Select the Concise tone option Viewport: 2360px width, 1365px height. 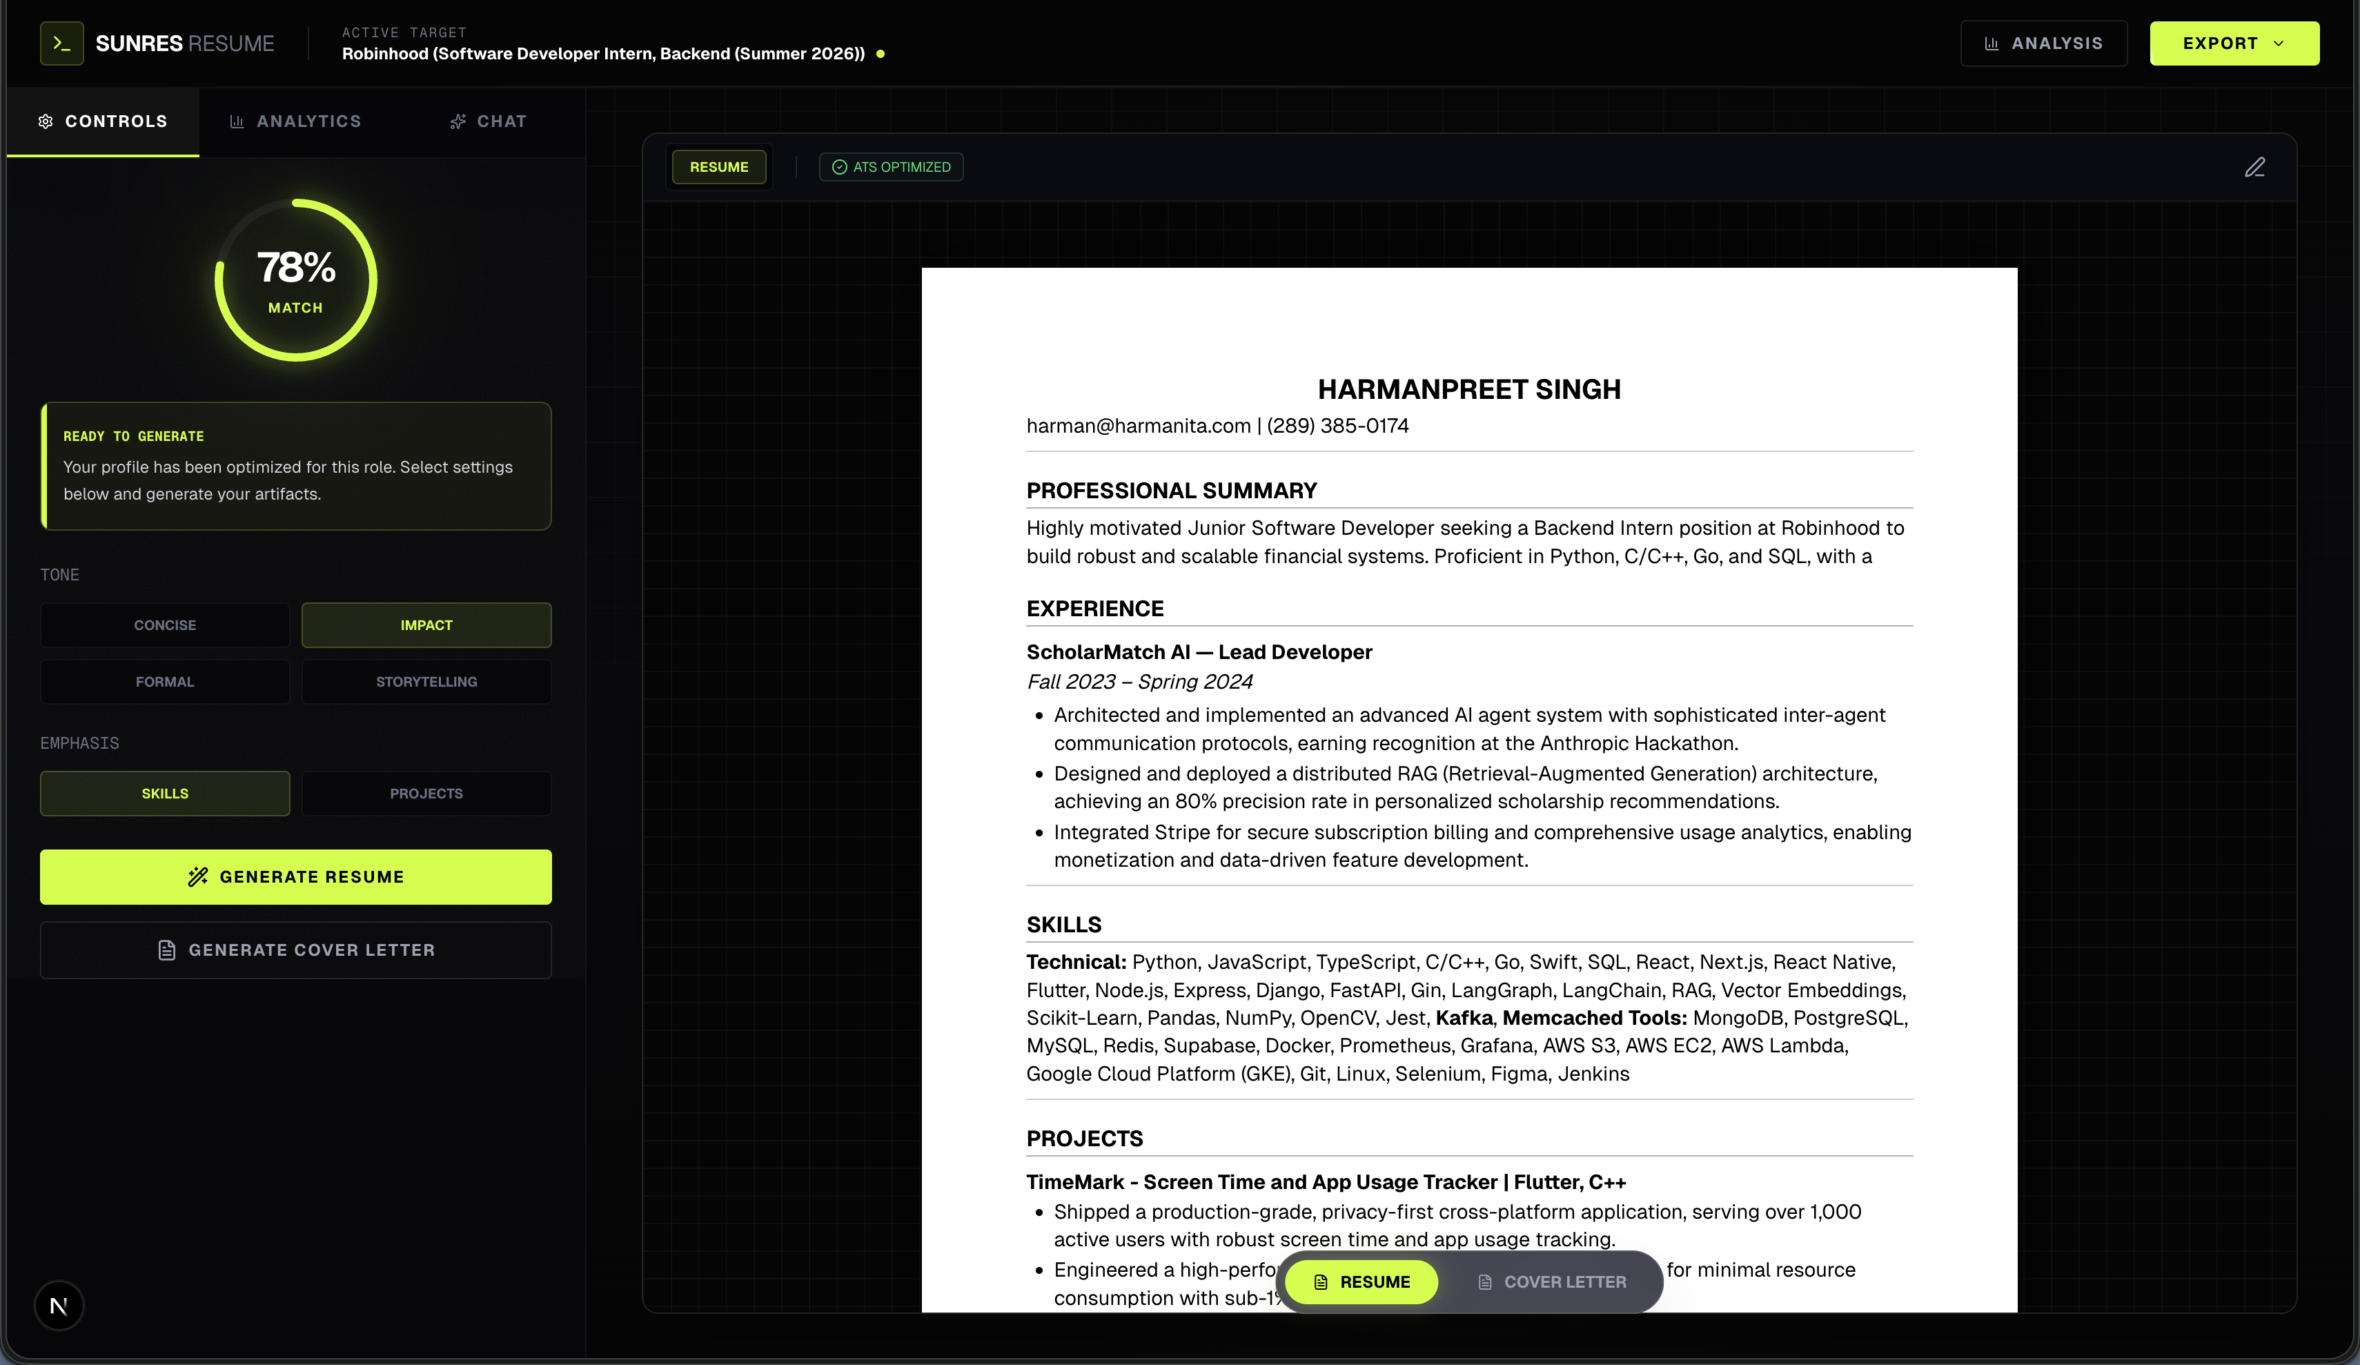[165, 625]
